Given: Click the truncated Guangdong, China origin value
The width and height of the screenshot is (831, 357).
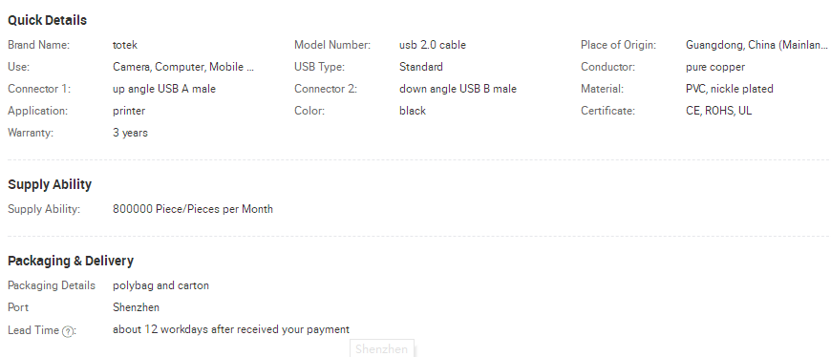Looking at the screenshot, I should pyautogui.click(x=756, y=45).
